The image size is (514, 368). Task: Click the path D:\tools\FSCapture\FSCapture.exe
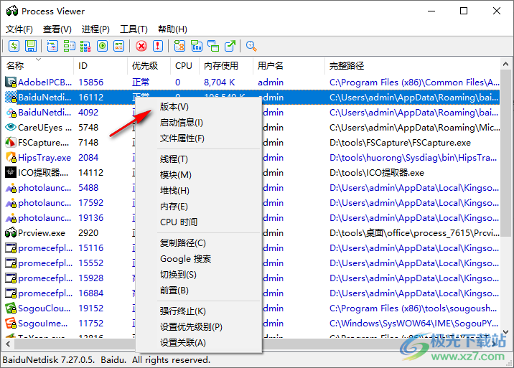click(x=400, y=143)
